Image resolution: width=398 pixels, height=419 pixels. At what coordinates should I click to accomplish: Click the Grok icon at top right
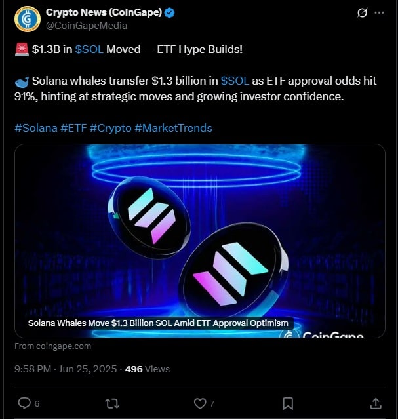(361, 13)
